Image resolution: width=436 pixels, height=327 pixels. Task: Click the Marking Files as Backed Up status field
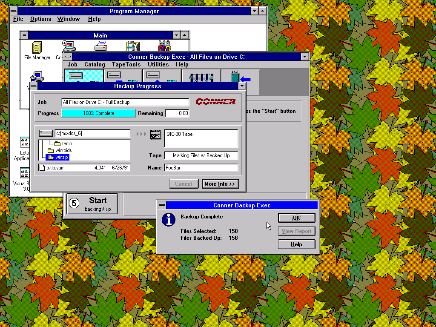pyautogui.click(x=201, y=155)
